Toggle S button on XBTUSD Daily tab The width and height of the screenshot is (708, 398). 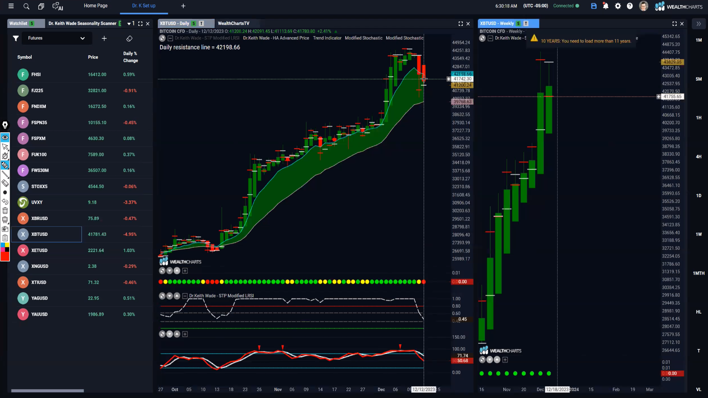pos(194,24)
